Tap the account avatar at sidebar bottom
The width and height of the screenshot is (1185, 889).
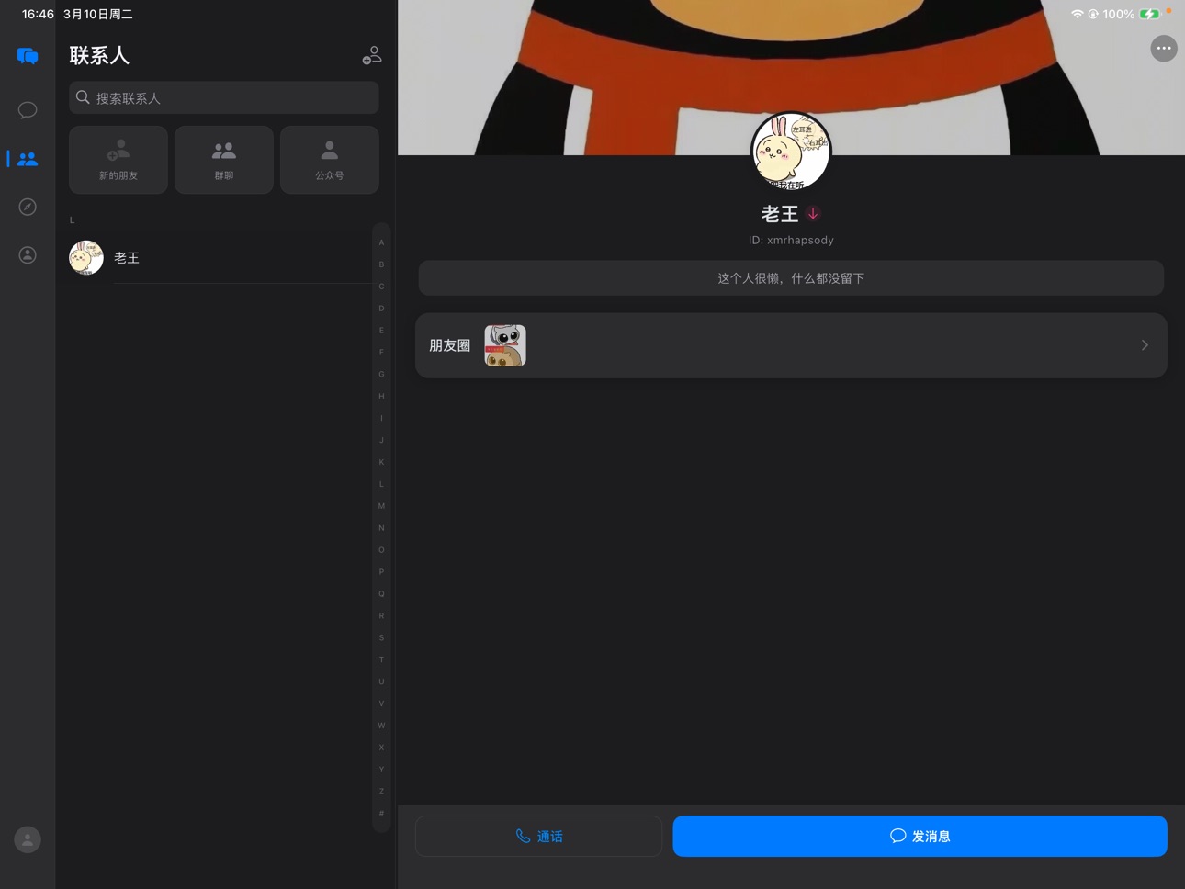tap(28, 839)
